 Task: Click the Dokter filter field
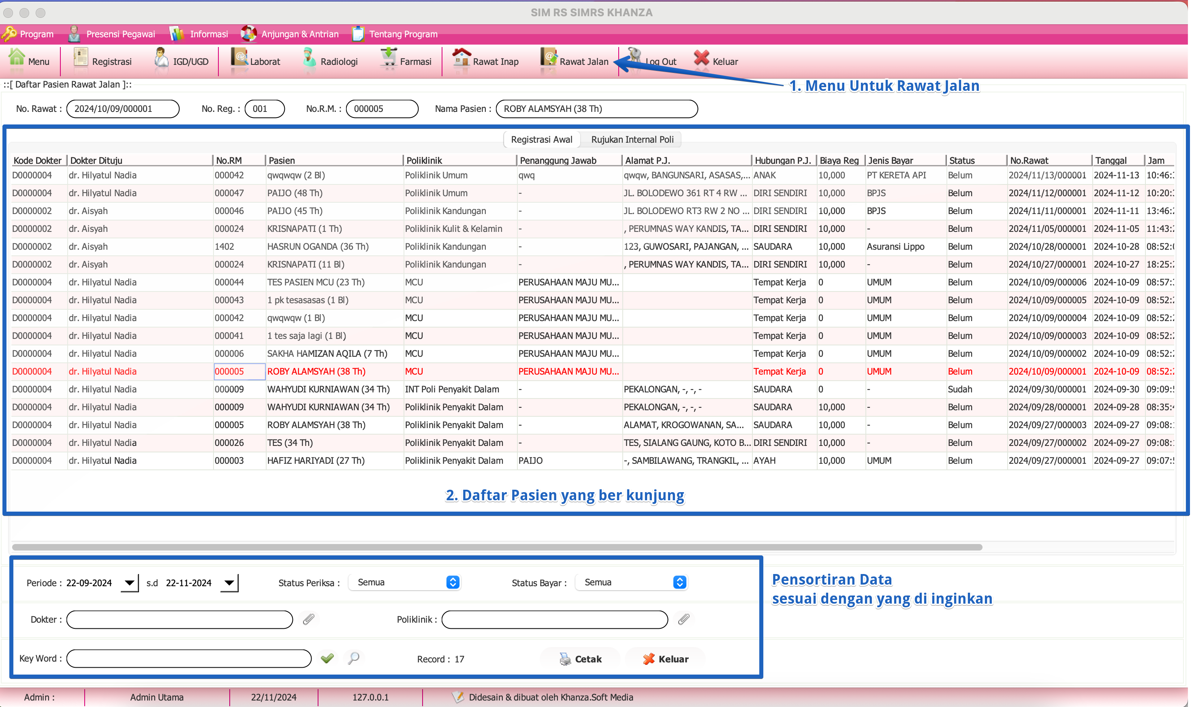[179, 619]
